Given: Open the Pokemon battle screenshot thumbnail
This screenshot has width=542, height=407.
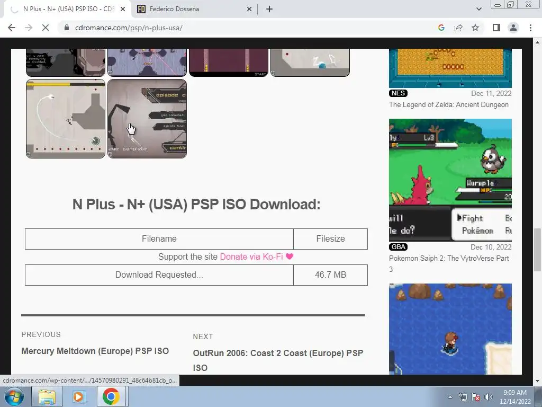Looking at the screenshot, I should pyautogui.click(x=450, y=180).
